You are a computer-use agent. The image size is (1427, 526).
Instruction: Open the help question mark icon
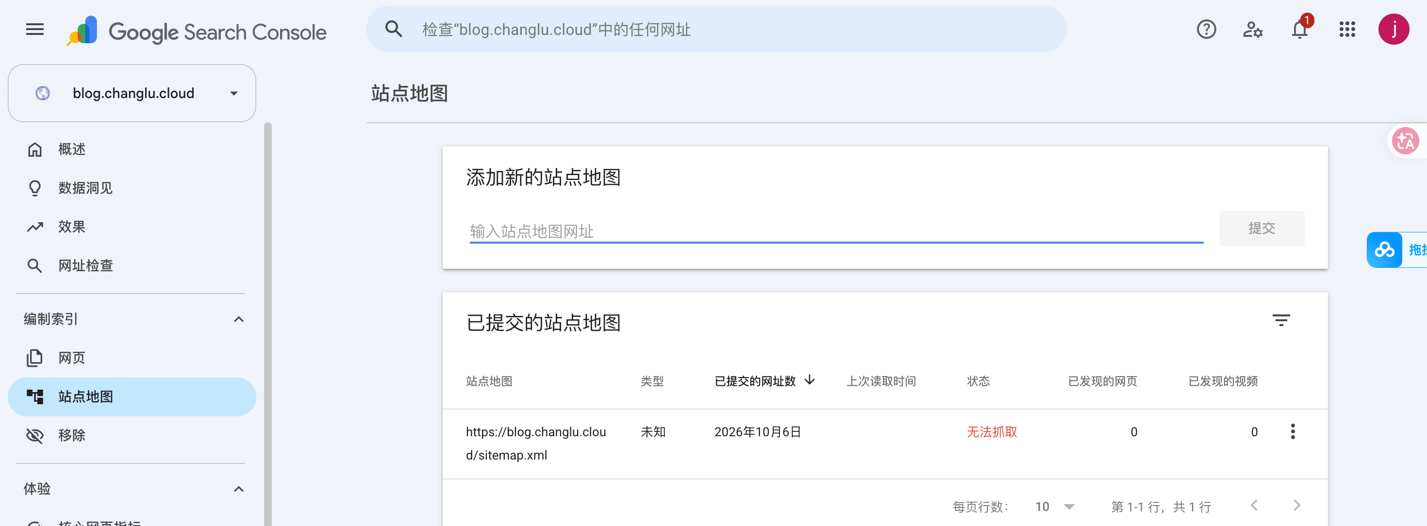(x=1206, y=29)
